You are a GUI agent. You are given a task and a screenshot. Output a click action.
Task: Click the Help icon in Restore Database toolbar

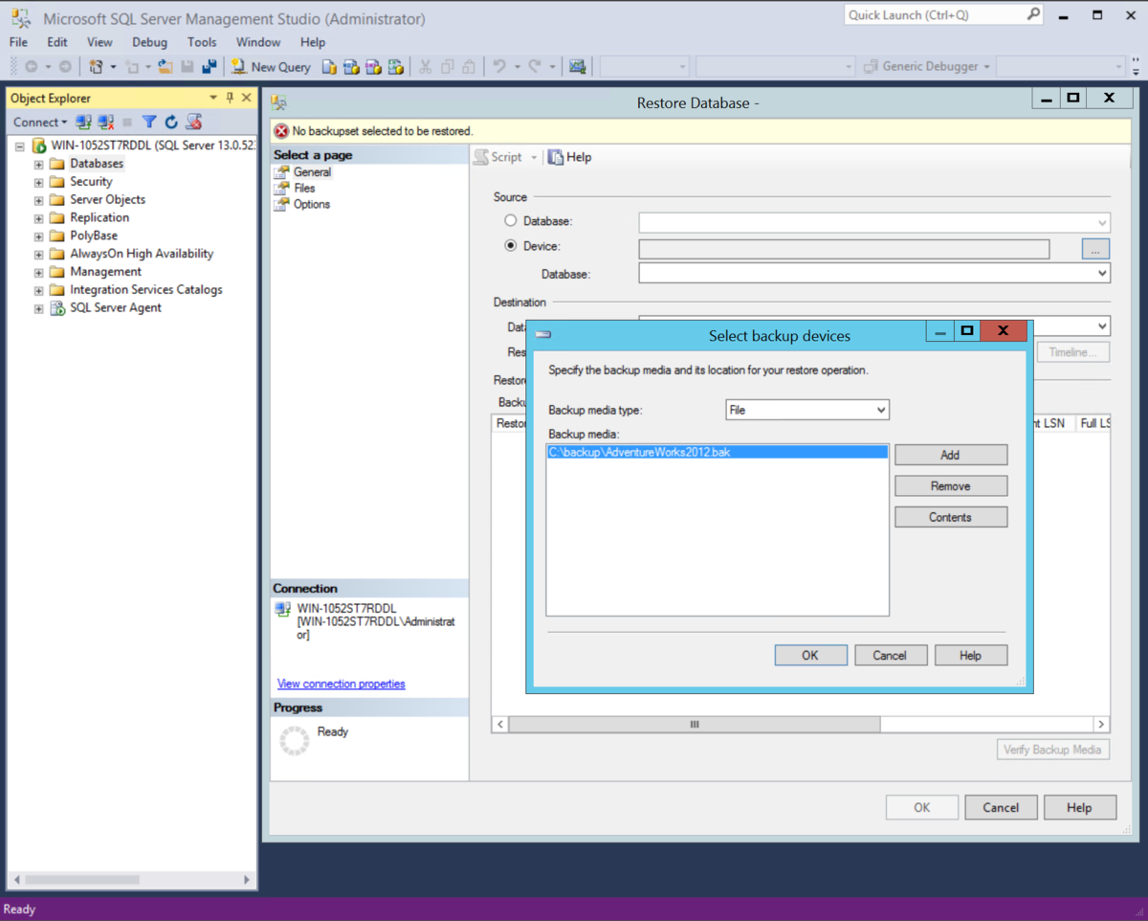(556, 157)
